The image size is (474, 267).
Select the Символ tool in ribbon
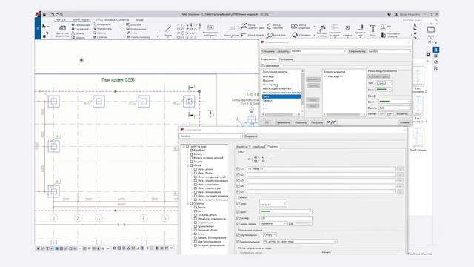(x=347, y=31)
